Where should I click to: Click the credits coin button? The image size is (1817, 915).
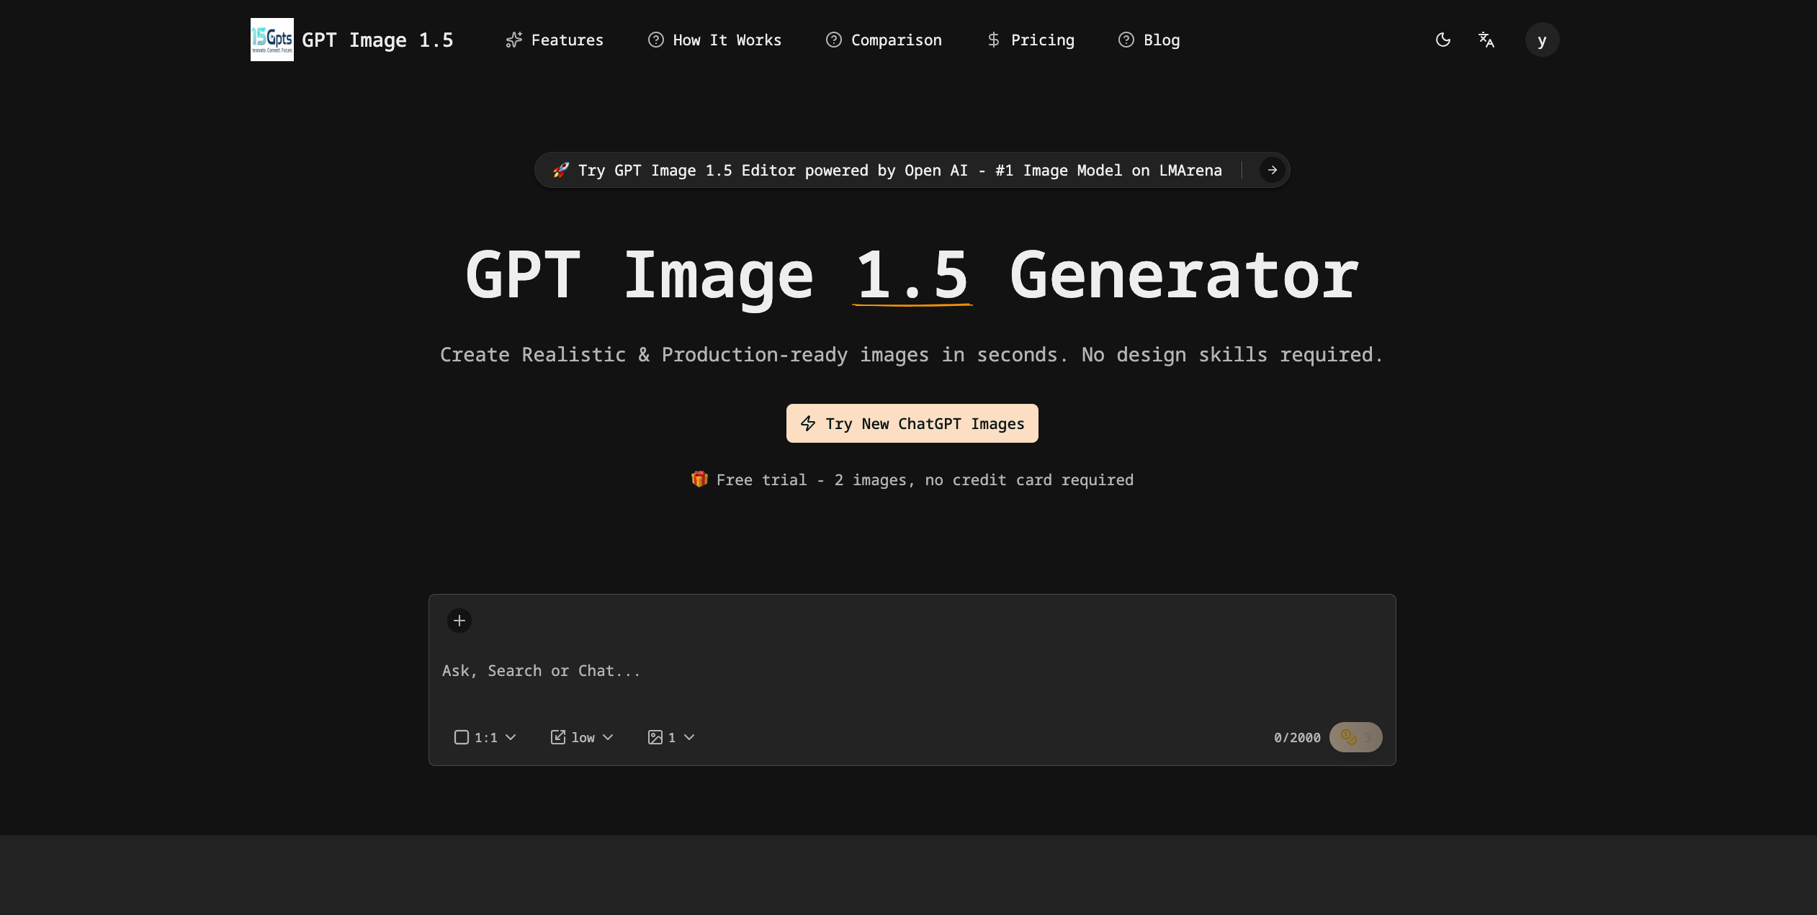[x=1355, y=737]
